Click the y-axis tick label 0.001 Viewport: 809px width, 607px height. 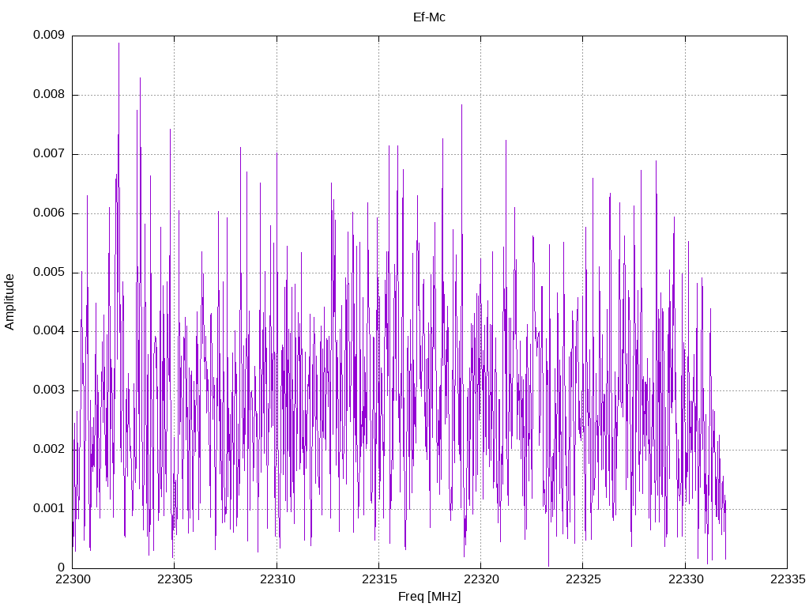point(49,508)
